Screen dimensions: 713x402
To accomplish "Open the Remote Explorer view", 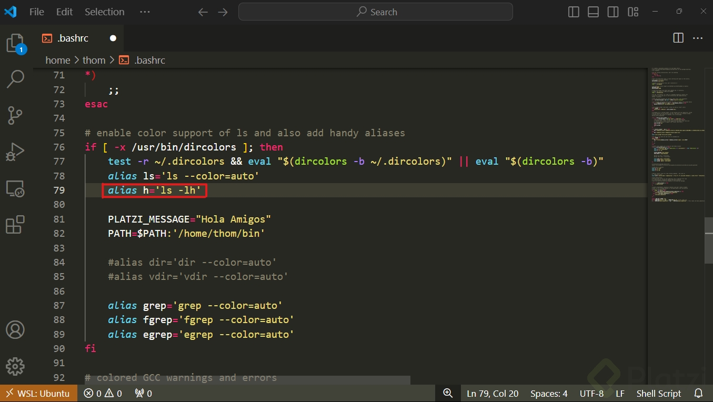I will click(15, 188).
